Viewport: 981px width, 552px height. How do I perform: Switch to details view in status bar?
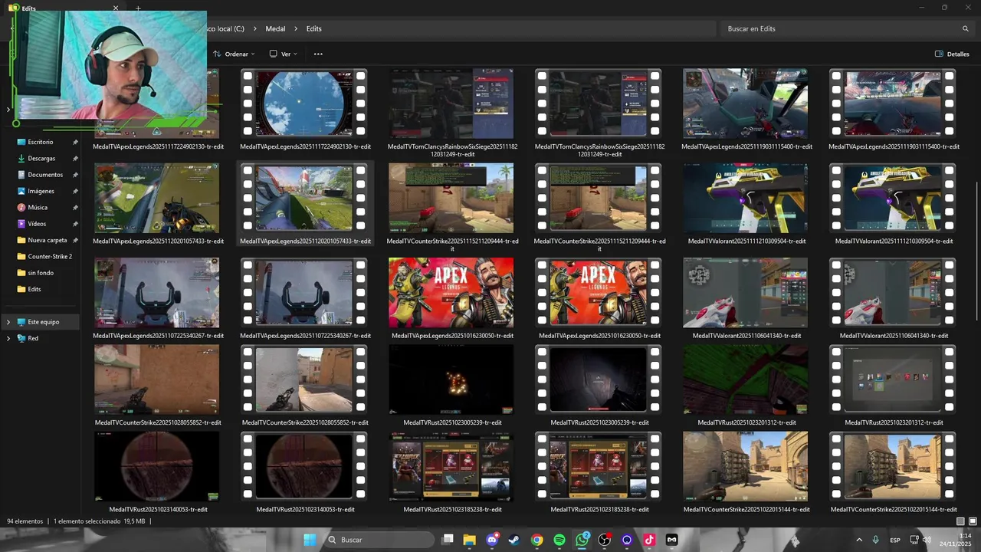tap(960, 521)
